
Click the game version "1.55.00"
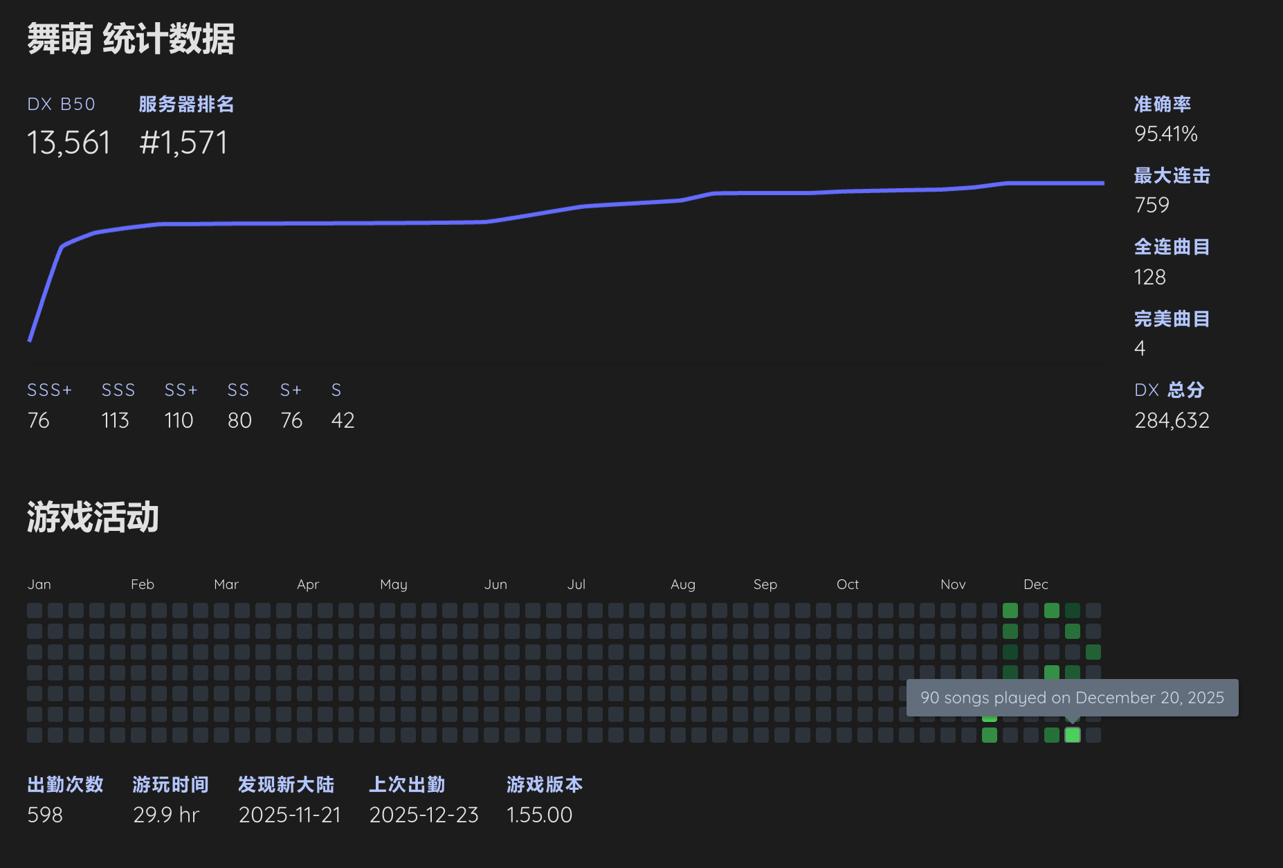pyautogui.click(x=540, y=815)
